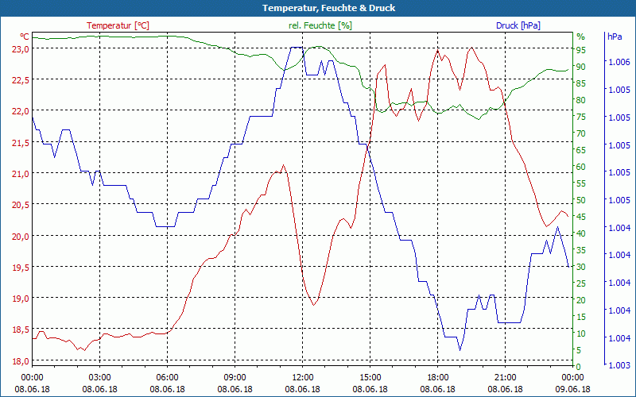Select the blue Druck [hPa] legend label
The width and height of the screenshot is (636, 397).
pyautogui.click(x=518, y=25)
